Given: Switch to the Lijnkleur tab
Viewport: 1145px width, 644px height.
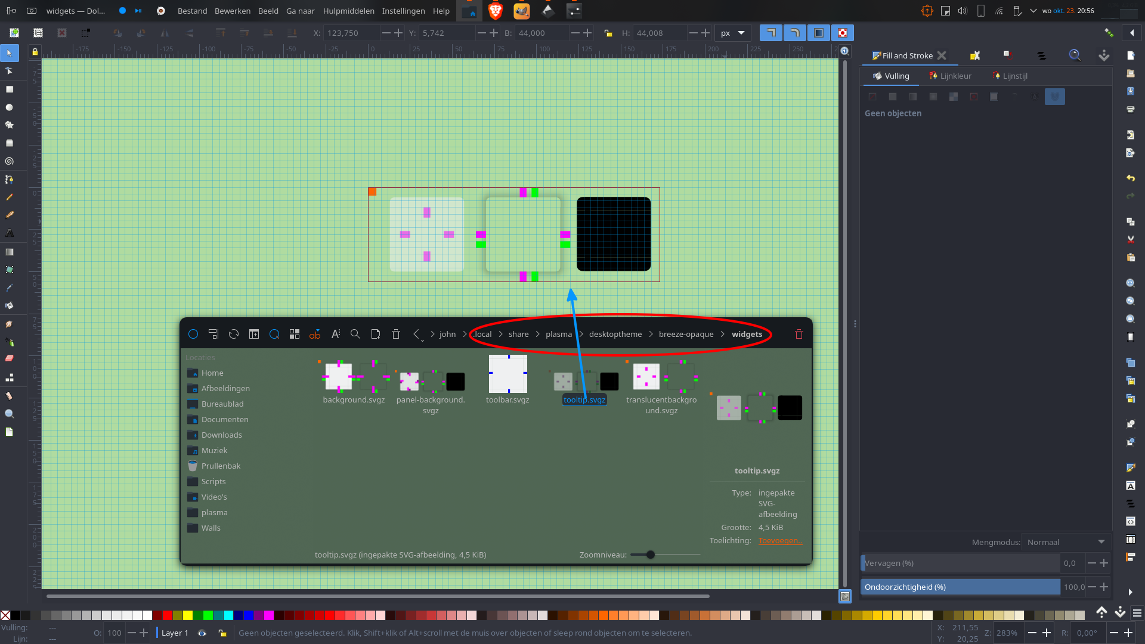Looking at the screenshot, I should click(x=951, y=76).
